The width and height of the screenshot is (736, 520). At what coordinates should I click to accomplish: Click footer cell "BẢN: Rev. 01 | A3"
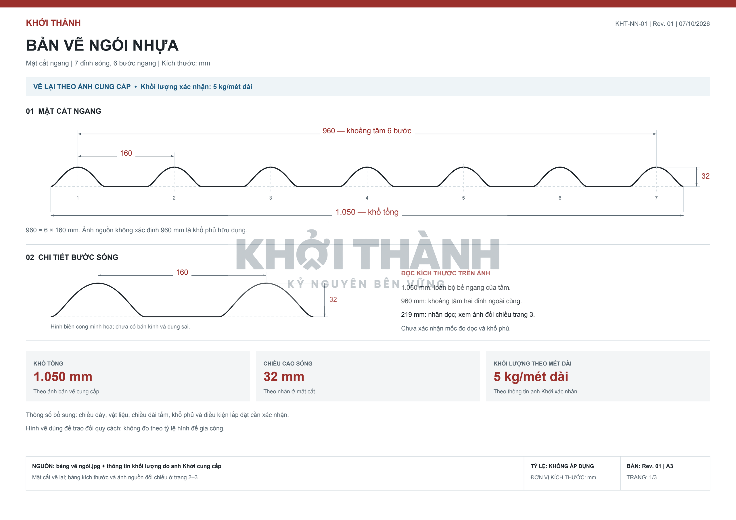[x=649, y=466]
